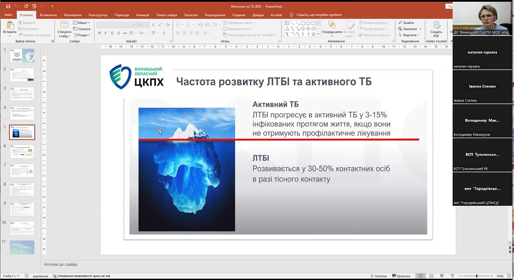
Task: Expand the Layout (Макет) dropdown
Action: pyautogui.click(x=81, y=23)
